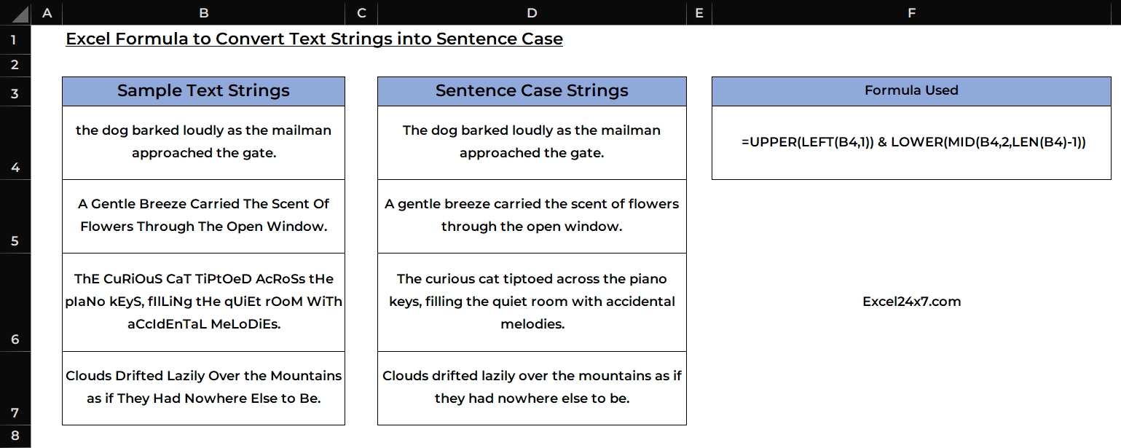
Task: Select the cell starting with 'the dog barked loudly'
Action: click(203, 141)
